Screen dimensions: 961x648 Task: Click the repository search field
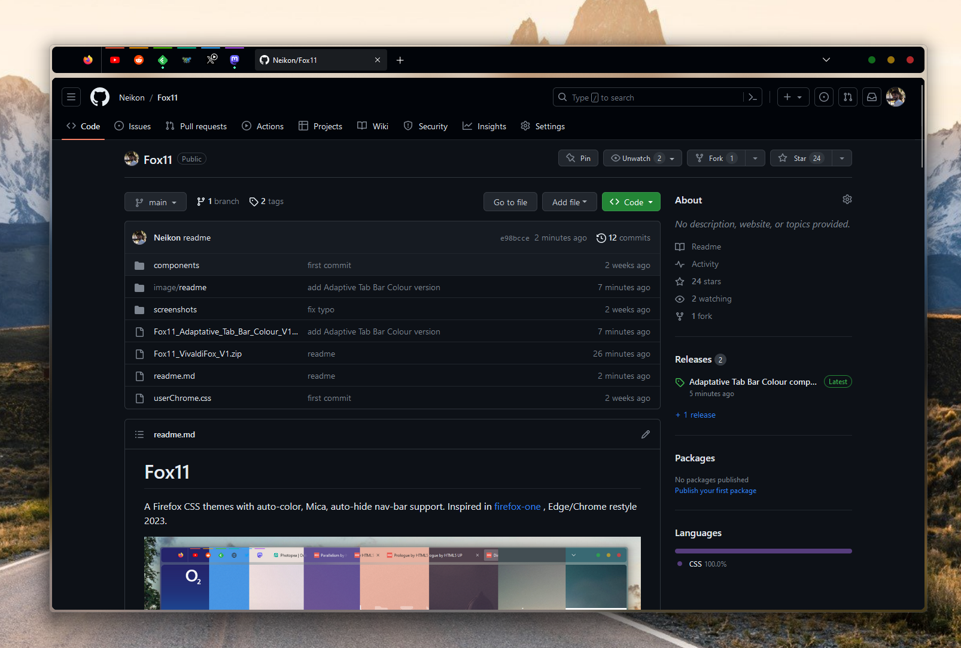pyautogui.click(x=658, y=98)
